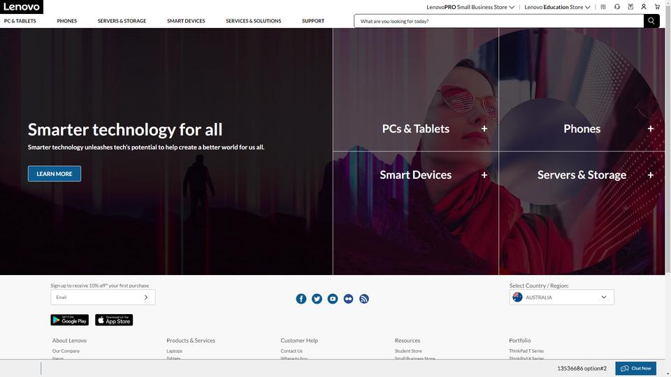Click the search input field
The width and height of the screenshot is (671, 377).
click(499, 21)
